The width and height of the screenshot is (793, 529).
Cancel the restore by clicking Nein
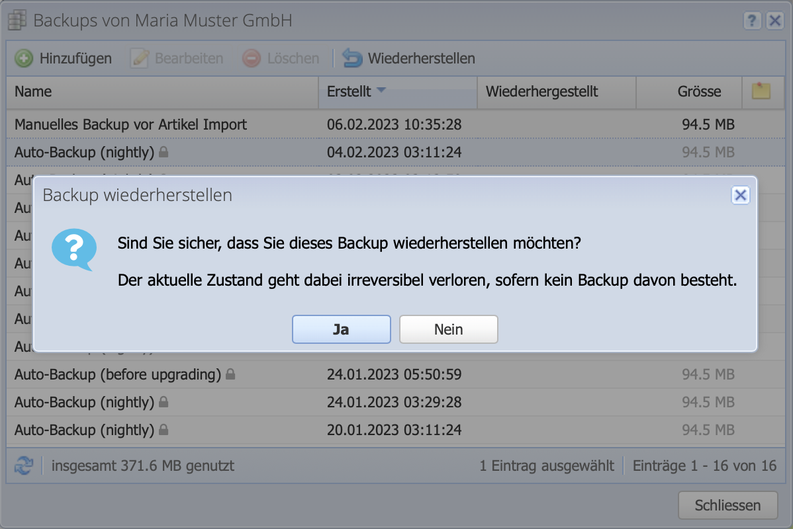[x=448, y=329]
